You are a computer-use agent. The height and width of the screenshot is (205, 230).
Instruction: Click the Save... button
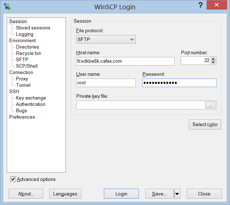coord(159,194)
